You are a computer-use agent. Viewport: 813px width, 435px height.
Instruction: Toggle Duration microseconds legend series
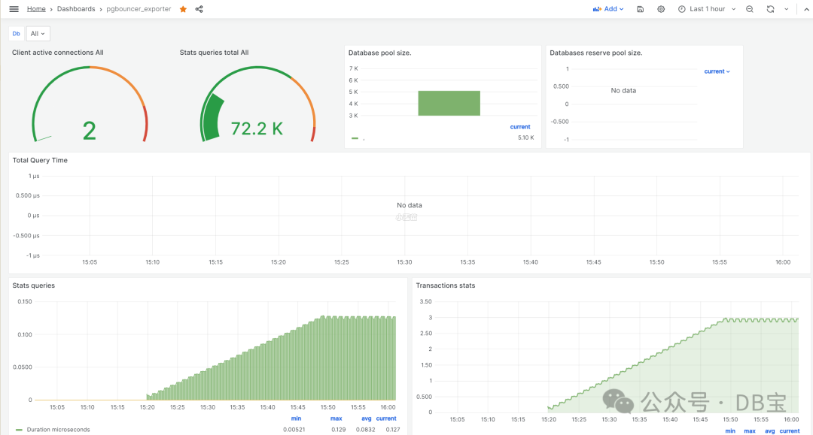coord(58,429)
